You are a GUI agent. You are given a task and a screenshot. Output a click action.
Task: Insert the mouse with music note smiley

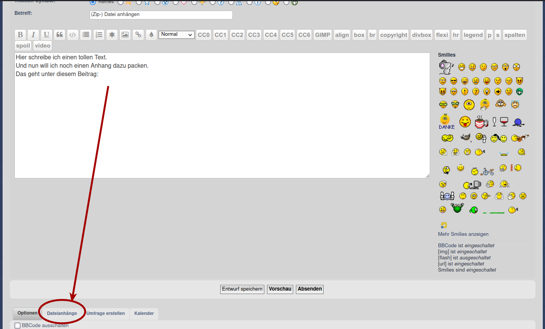[446, 67]
